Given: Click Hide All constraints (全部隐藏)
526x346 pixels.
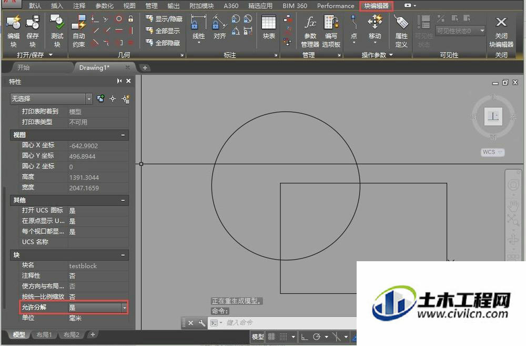Looking at the screenshot, I should coord(163,43).
